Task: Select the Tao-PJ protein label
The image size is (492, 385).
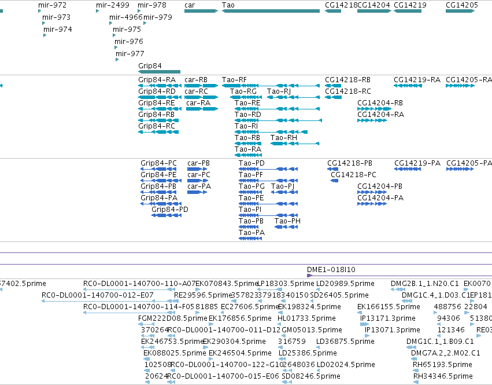Action: 283,186
